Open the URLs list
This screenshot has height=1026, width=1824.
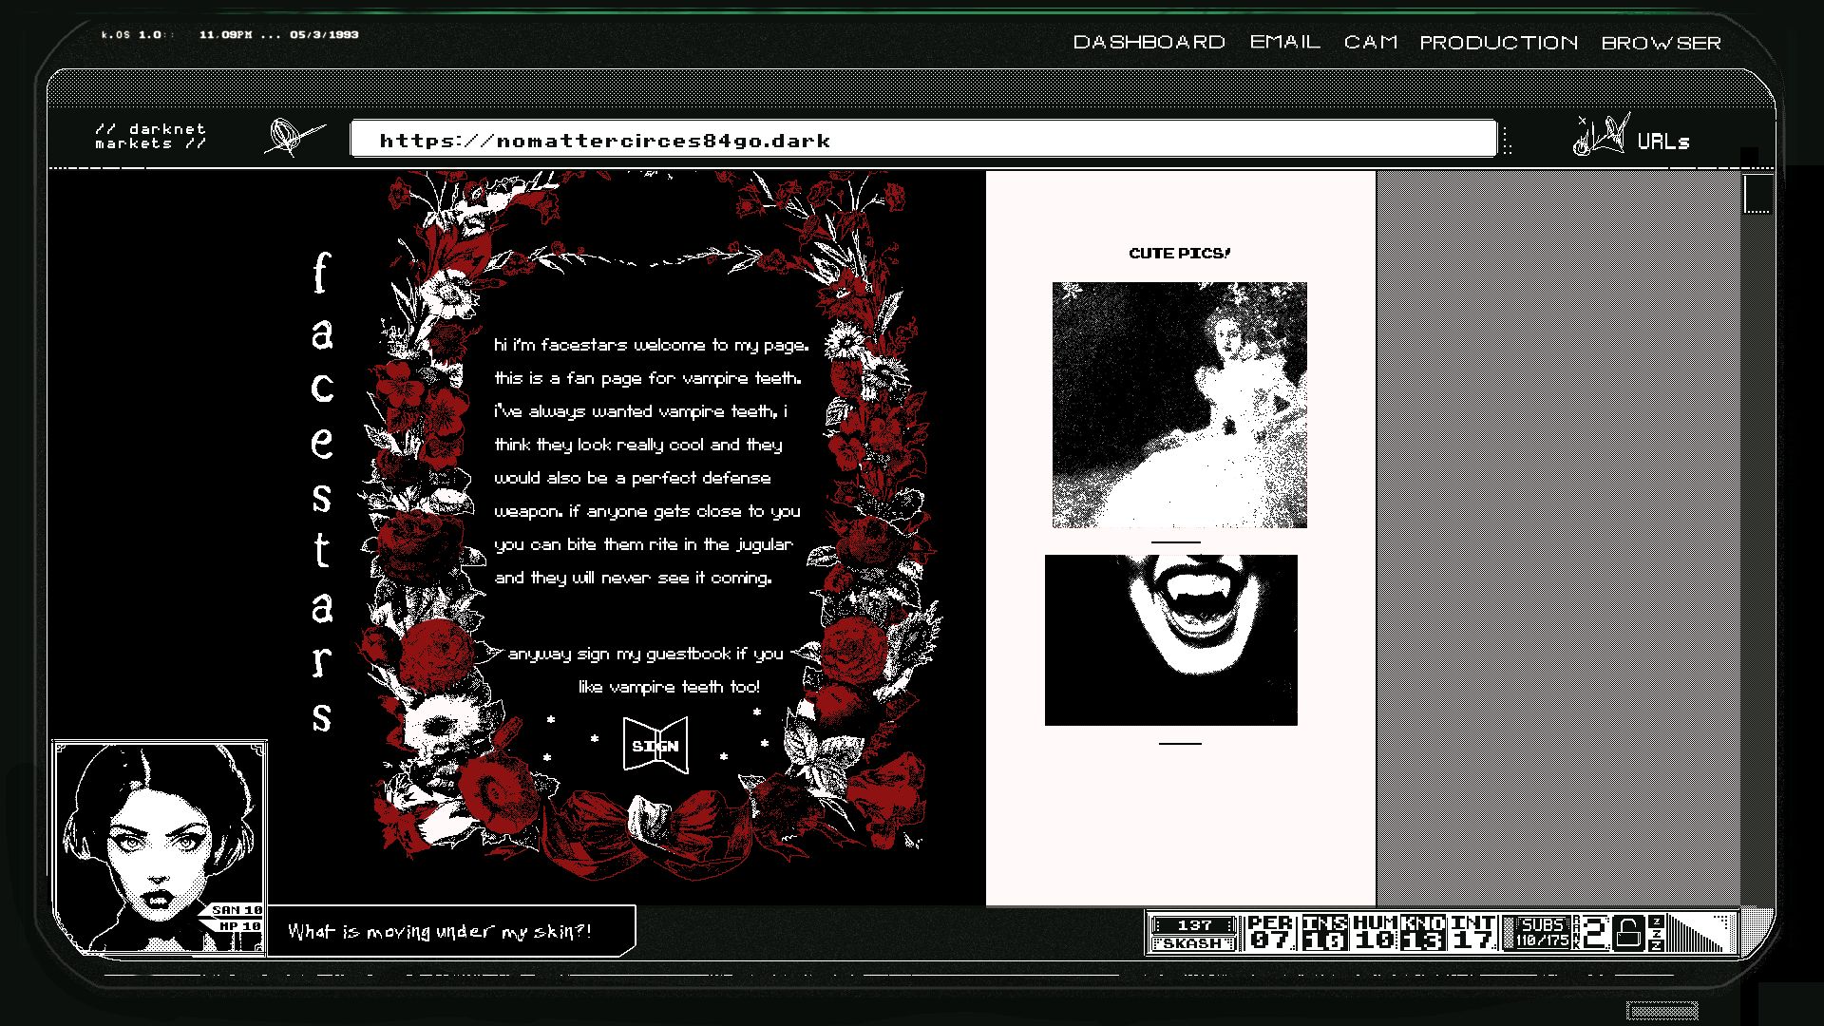coord(1662,142)
